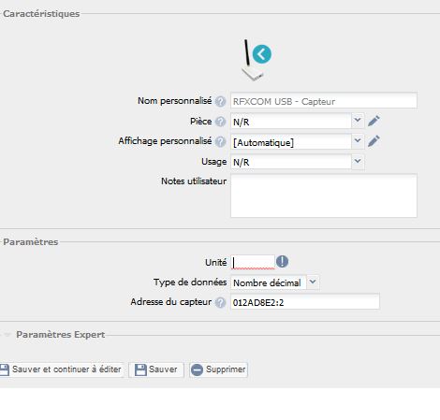Click the Supprimer delete button
Screen dimensions: 440x420
pos(218,369)
